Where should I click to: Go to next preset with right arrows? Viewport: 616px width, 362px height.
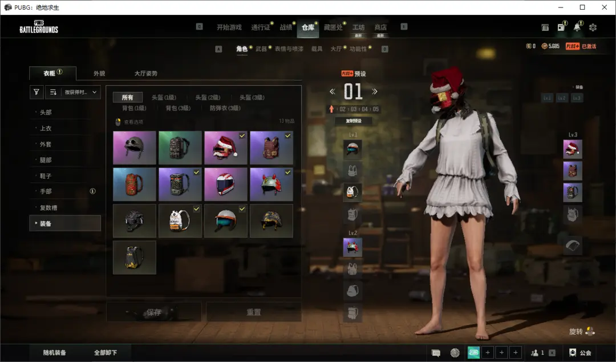pyautogui.click(x=374, y=92)
